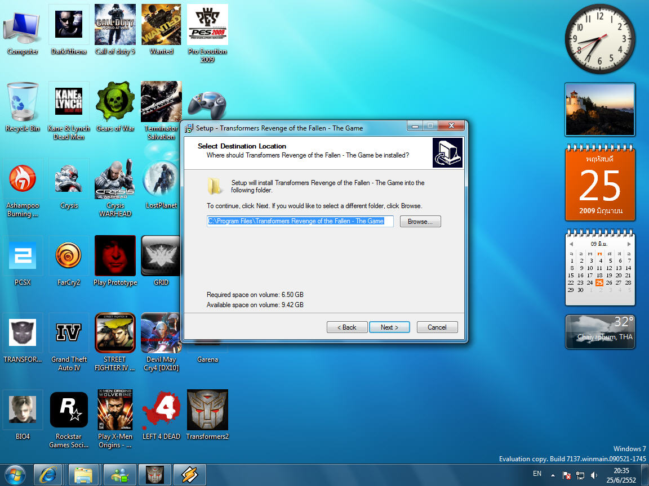Screen dimensions: 649x486
Task: Select the Terminator Salvation shortcut
Action: click(161, 111)
